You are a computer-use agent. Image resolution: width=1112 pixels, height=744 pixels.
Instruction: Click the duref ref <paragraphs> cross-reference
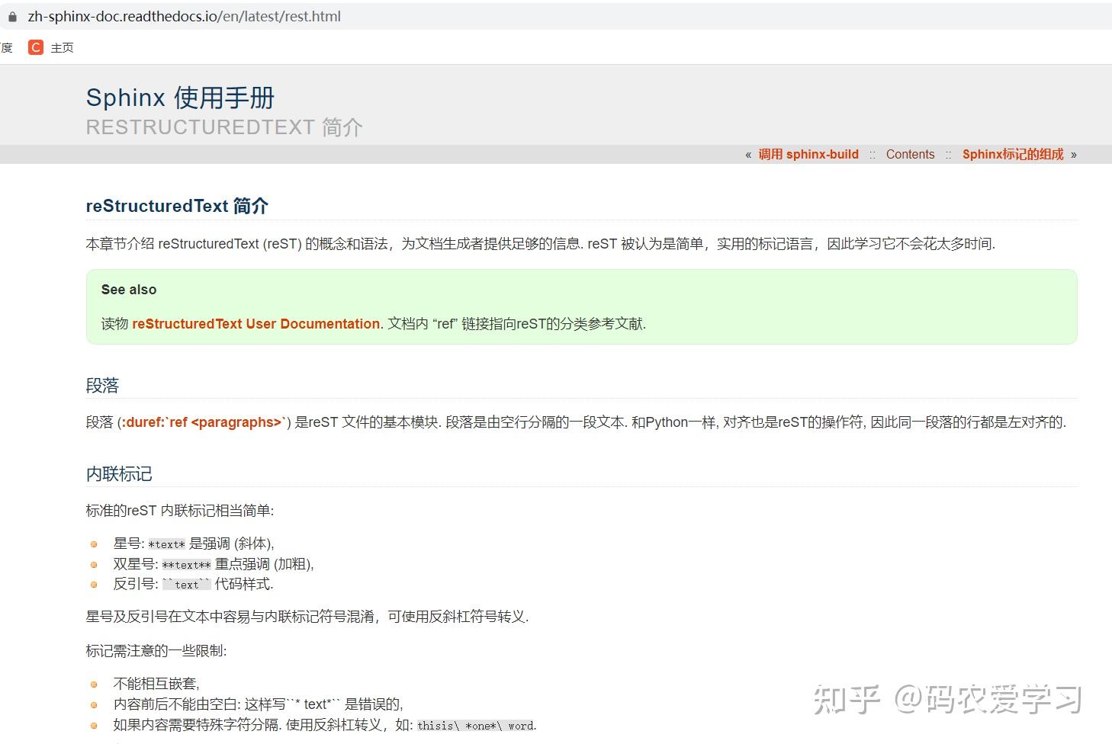click(x=202, y=422)
